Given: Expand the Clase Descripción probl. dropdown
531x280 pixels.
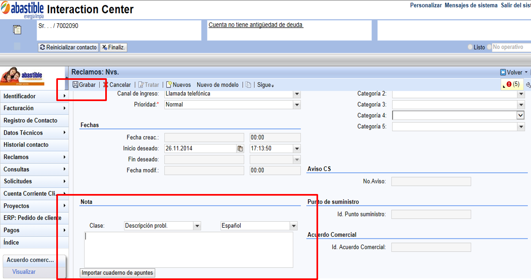Looking at the screenshot, I should [197, 226].
